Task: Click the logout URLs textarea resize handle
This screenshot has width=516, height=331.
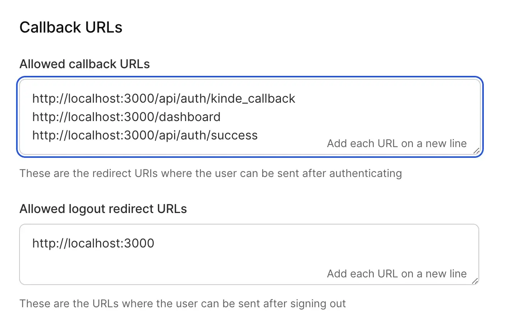Action: (x=475, y=281)
